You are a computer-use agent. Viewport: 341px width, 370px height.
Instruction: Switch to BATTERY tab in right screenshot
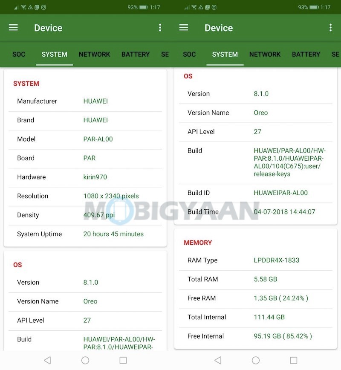point(306,54)
